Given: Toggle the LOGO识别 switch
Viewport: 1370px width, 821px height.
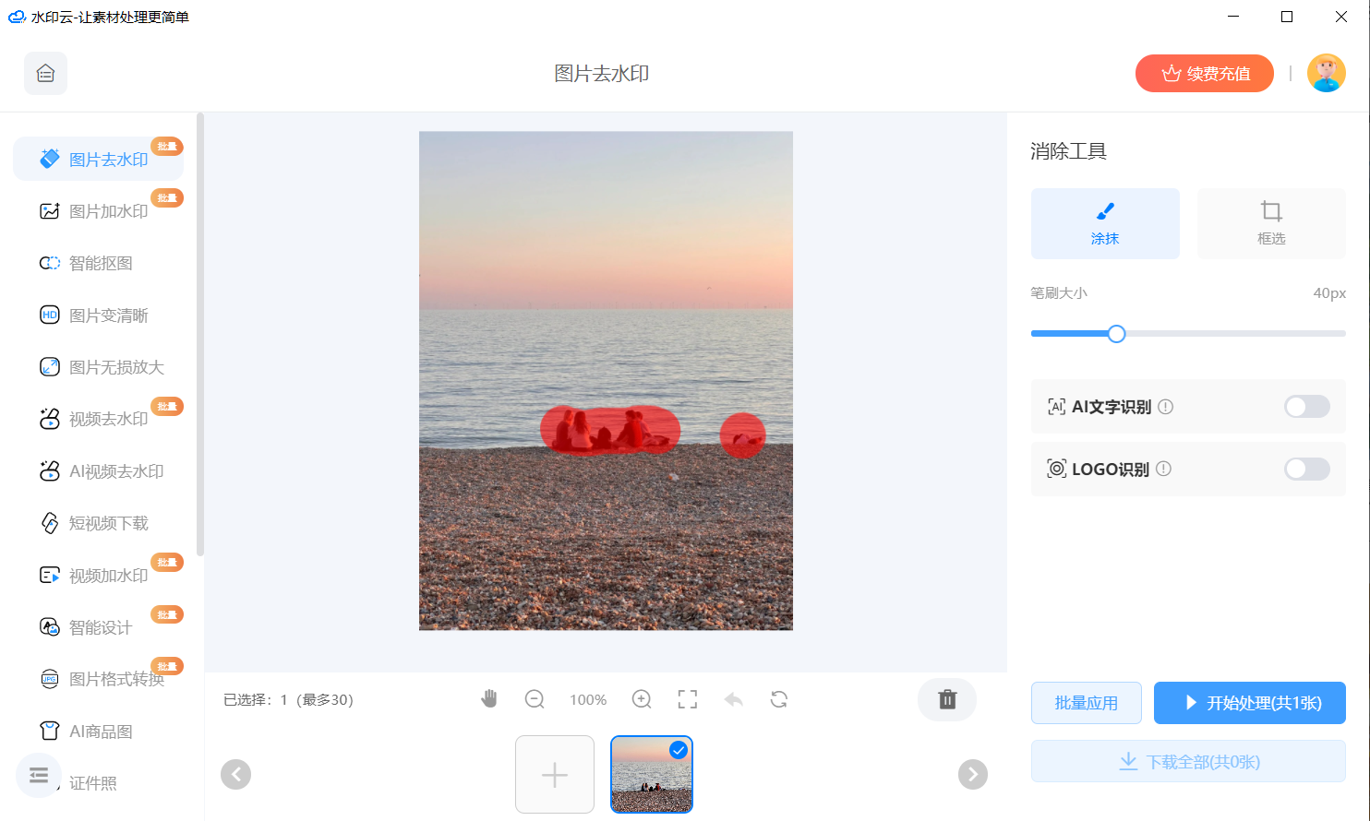Looking at the screenshot, I should tap(1307, 469).
